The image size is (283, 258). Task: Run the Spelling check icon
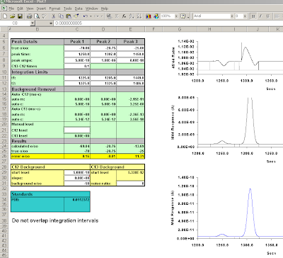tap(44, 16)
